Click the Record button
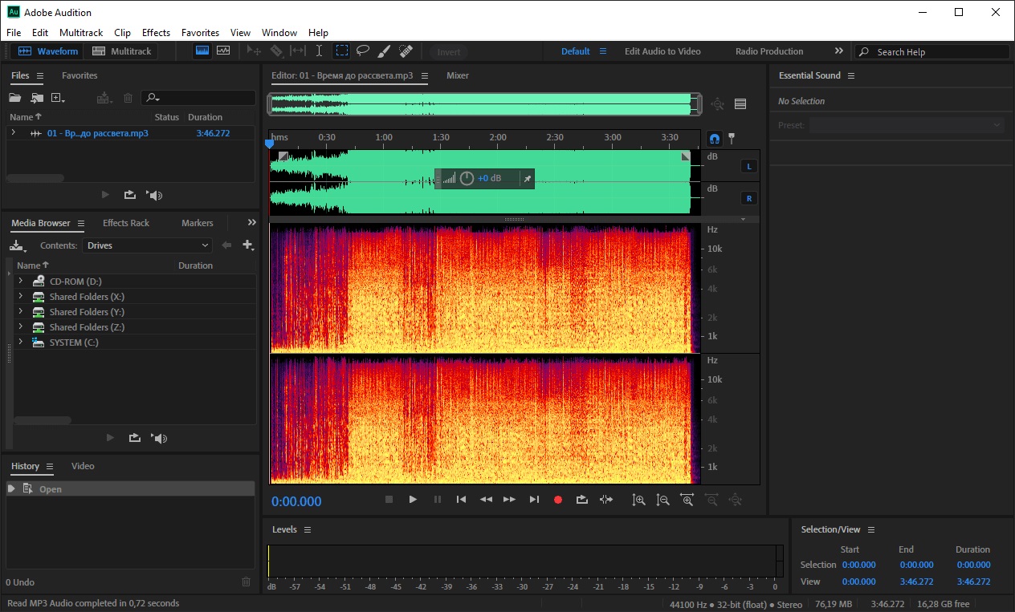The width and height of the screenshot is (1015, 612). (x=558, y=500)
